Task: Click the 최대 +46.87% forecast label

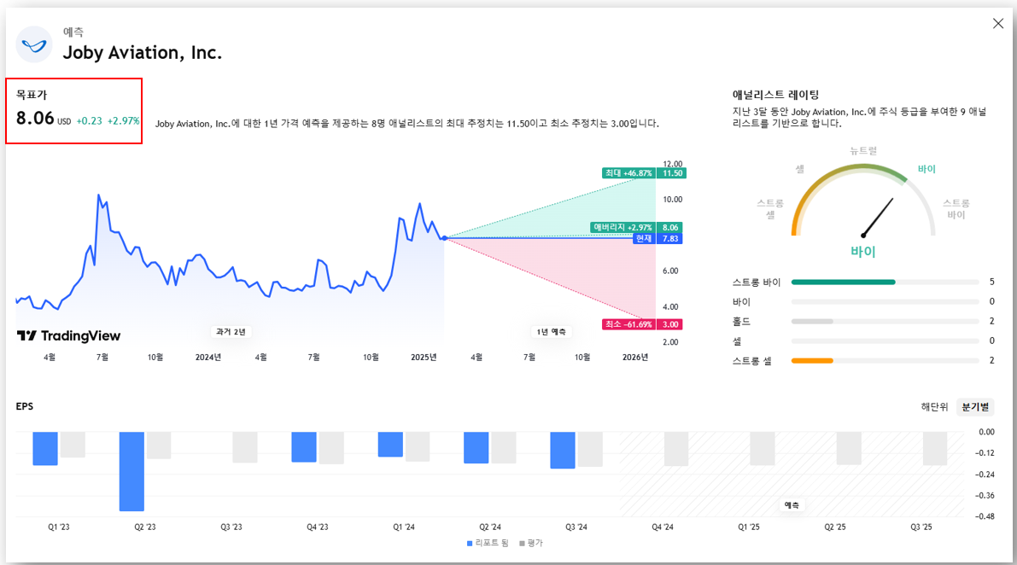Action: [x=628, y=173]
